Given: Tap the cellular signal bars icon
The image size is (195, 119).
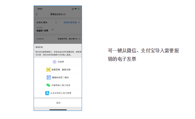Looking at the screenshot, I should click(72, 9).
